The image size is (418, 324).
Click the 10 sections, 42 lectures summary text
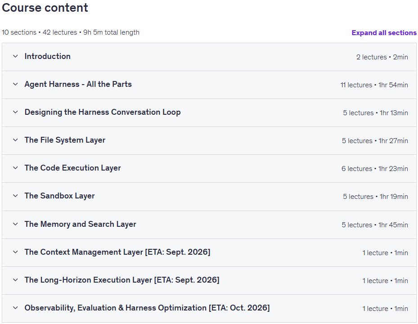click(x=71, y=32)
